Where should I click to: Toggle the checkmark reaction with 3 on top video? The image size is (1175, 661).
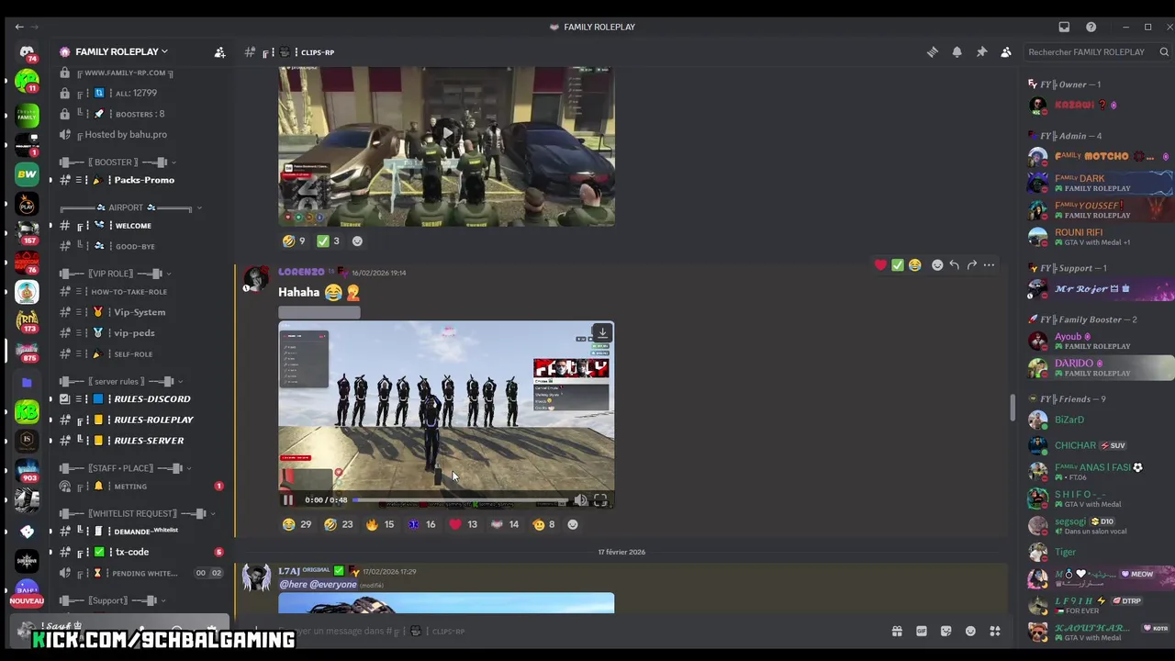(x=328, y=241)
